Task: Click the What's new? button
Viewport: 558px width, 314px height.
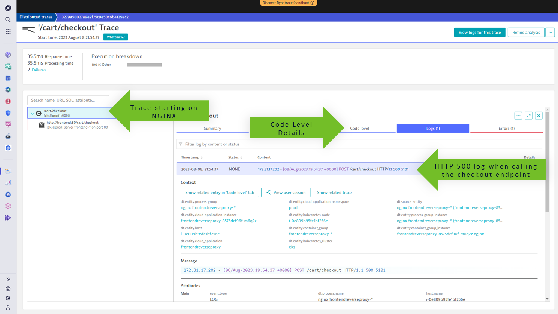Action: [115, 37]
